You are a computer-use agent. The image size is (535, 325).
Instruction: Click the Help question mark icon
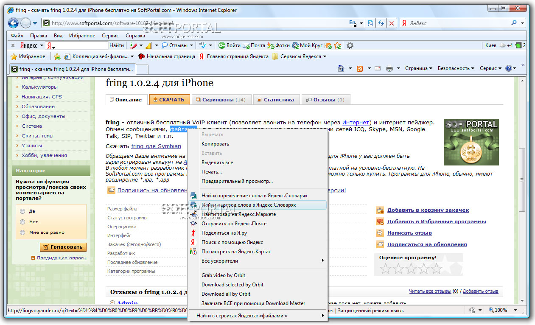509,68
